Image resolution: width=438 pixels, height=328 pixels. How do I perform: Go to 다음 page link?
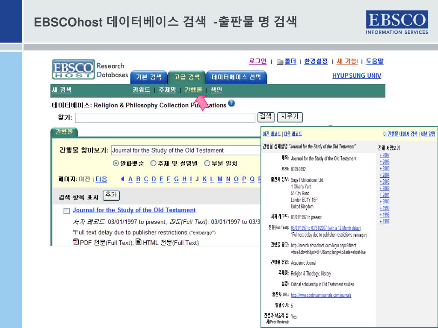101,179
